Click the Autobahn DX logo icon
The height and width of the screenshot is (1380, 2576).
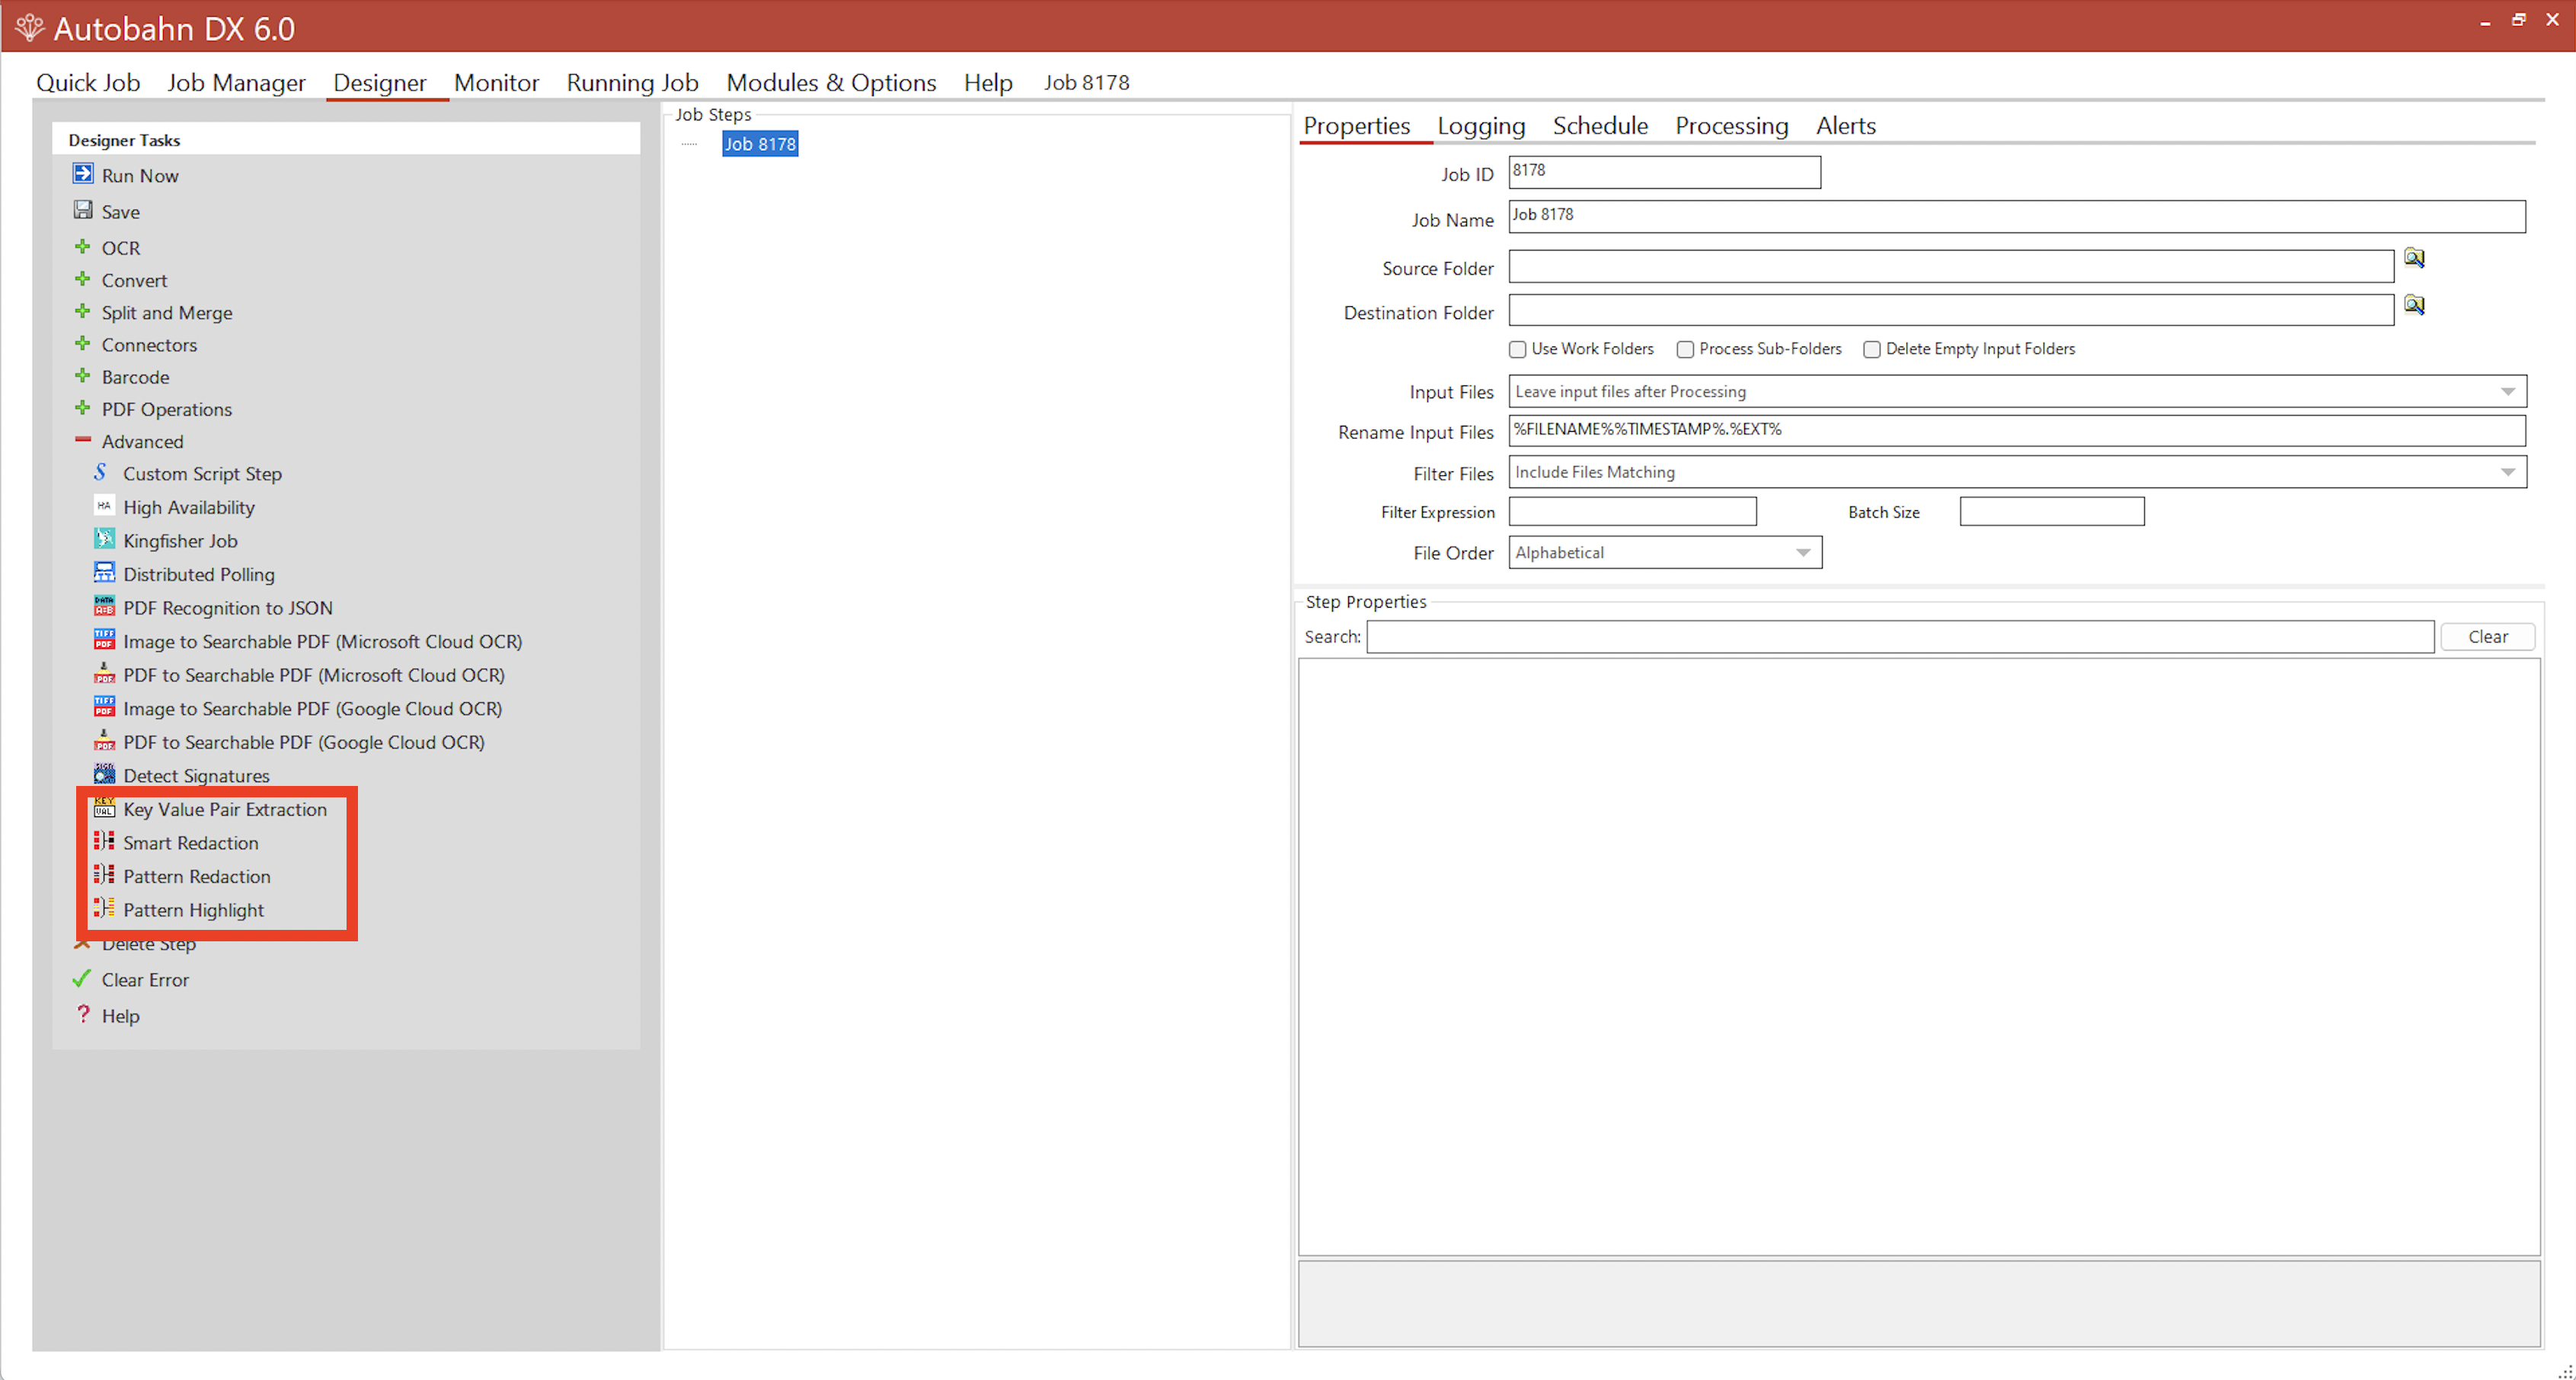(x=29, y=28)
